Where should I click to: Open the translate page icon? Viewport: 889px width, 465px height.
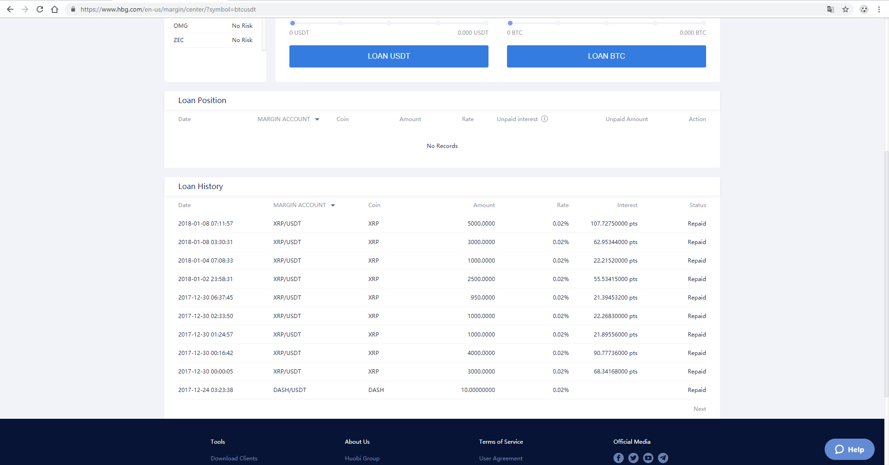click(831, 9)
